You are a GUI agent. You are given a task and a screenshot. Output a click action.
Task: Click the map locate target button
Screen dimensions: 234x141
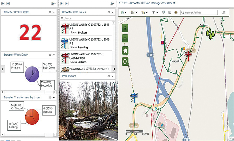125,62
